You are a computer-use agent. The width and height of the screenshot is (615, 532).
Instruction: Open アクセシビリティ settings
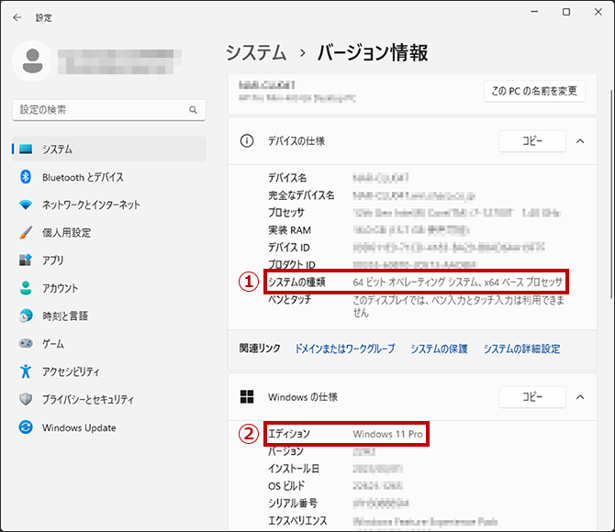click(x=109, y=371)
